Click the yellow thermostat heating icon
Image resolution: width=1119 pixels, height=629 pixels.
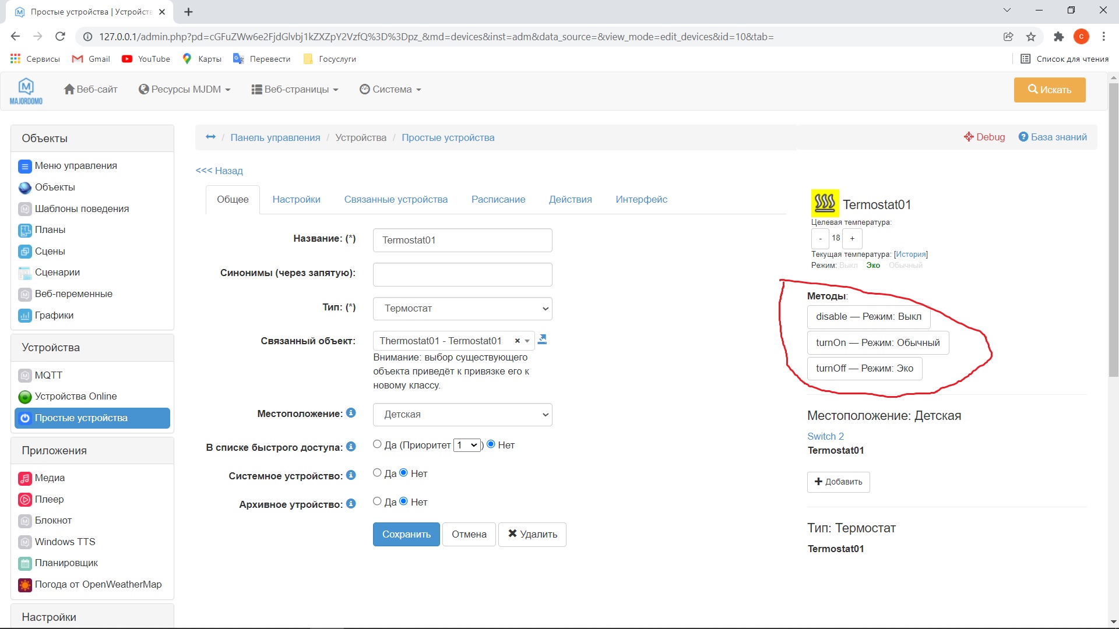coord(825,203)
